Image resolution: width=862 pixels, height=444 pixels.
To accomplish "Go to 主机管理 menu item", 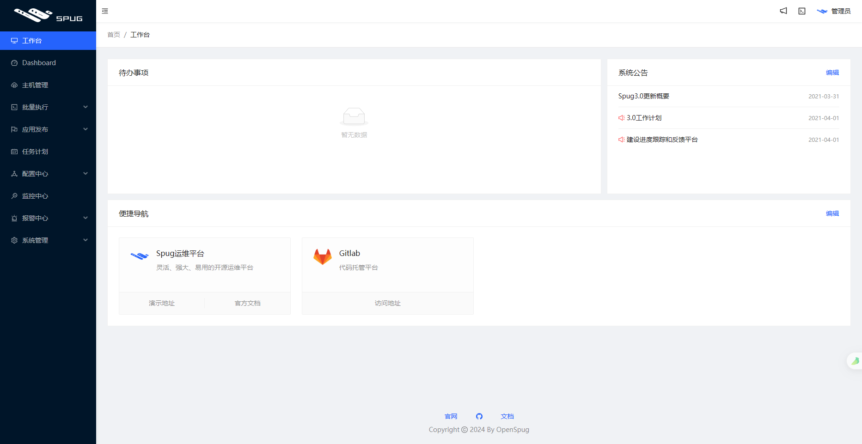I will pos(48,85).
